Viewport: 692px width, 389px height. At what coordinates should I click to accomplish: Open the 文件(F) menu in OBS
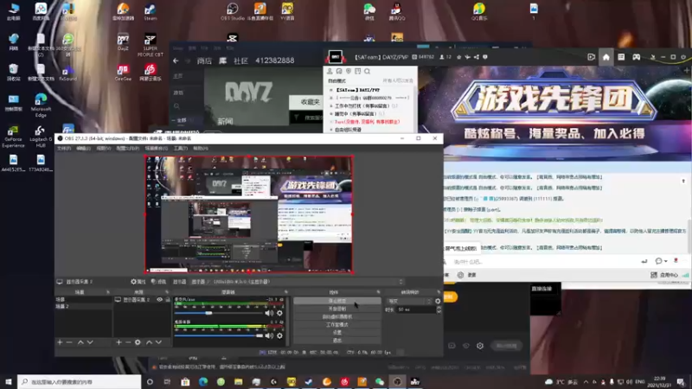coord(64,148)
